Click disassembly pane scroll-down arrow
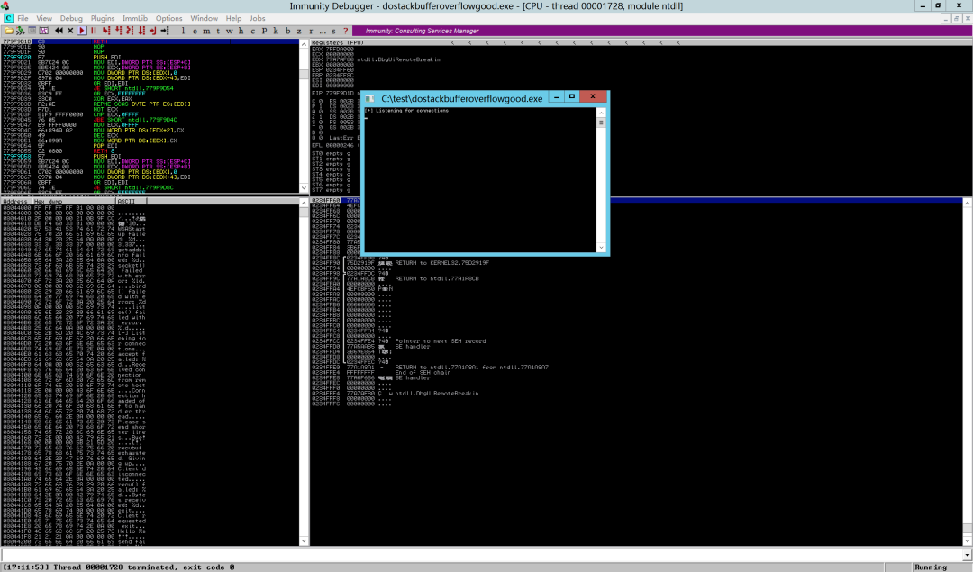 (x=304, y=188)
